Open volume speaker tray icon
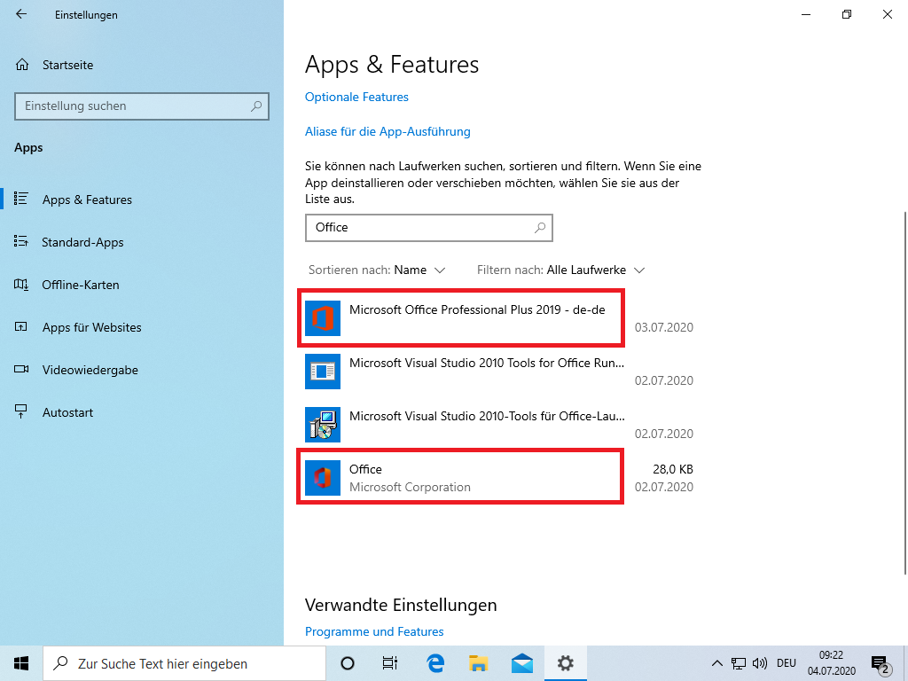 pos(760,663)
